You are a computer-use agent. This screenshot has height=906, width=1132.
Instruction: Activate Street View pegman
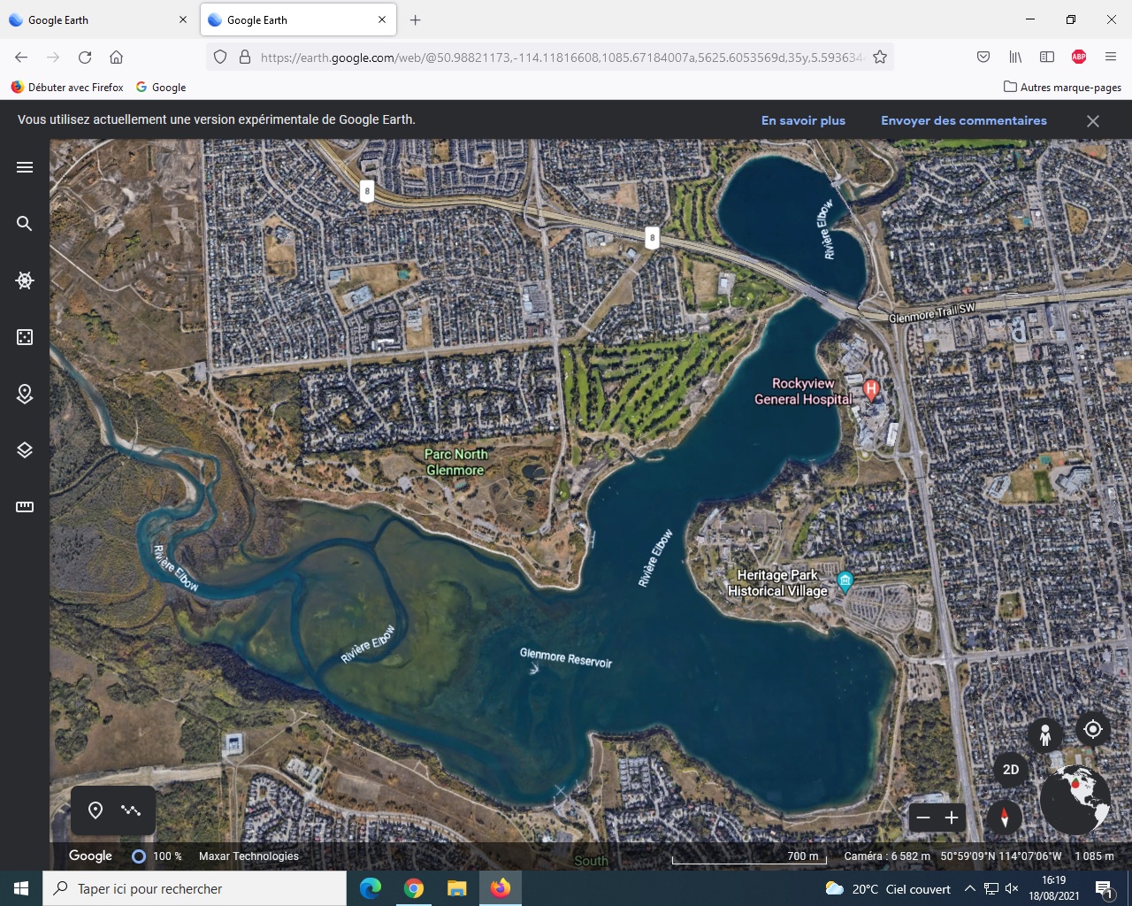[1045, 734]
